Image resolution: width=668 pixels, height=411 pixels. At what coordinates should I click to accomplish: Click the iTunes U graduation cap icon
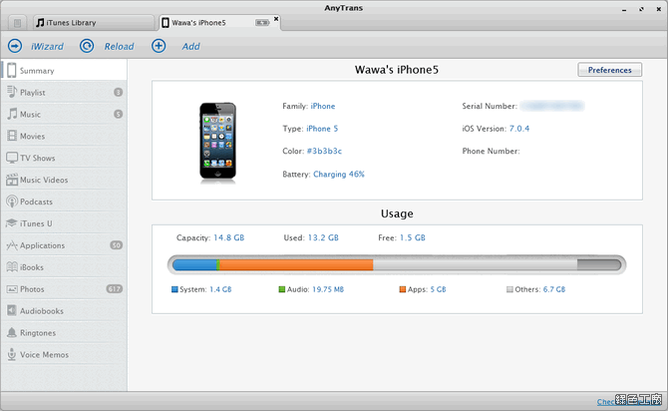click(x=12, y=223)
